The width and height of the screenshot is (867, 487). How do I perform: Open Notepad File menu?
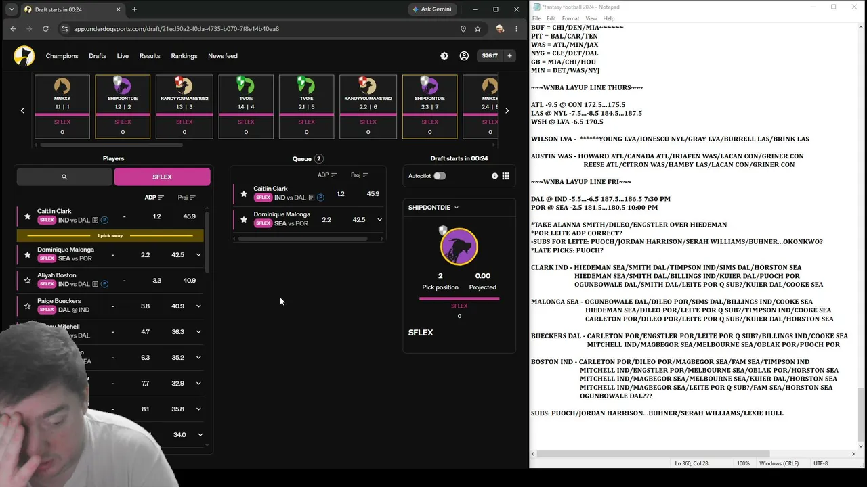tap(536, 18)
